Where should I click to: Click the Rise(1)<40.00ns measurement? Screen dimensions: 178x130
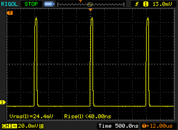88,116
